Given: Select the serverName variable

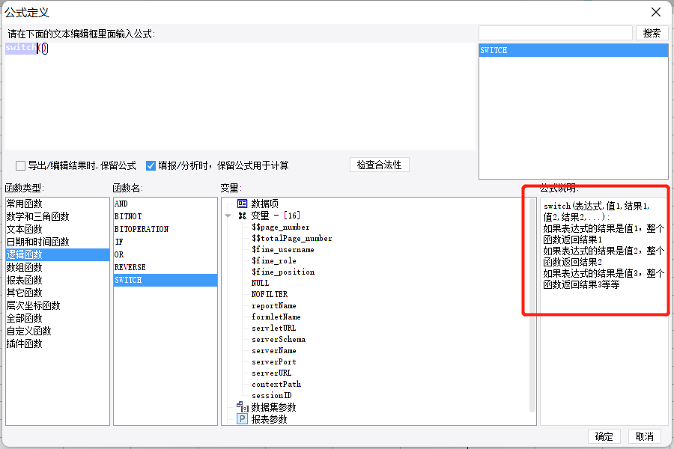Looking at the screenshot, I should click(274, 351).
